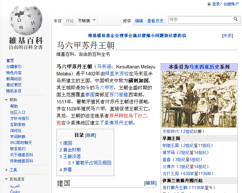
Task: Open the 盘盘 infobox link
Action: pos(166,160)
